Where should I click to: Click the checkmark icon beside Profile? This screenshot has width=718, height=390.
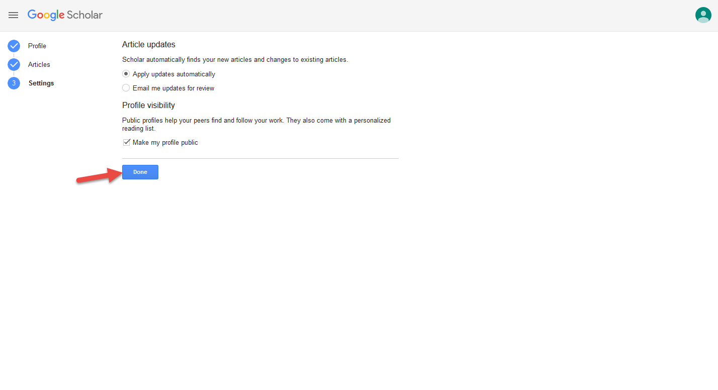(14, 46)
